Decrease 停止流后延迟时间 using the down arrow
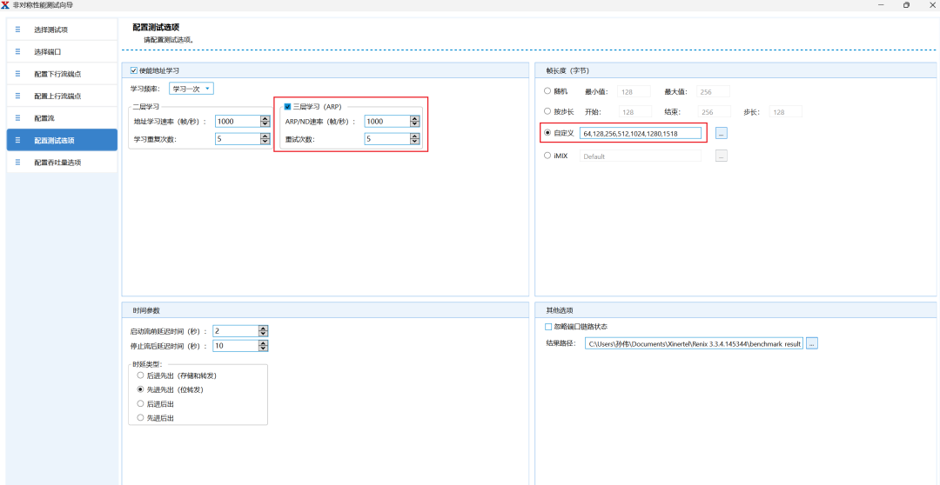Screen dimensions: 940x485 click(263, 349)
